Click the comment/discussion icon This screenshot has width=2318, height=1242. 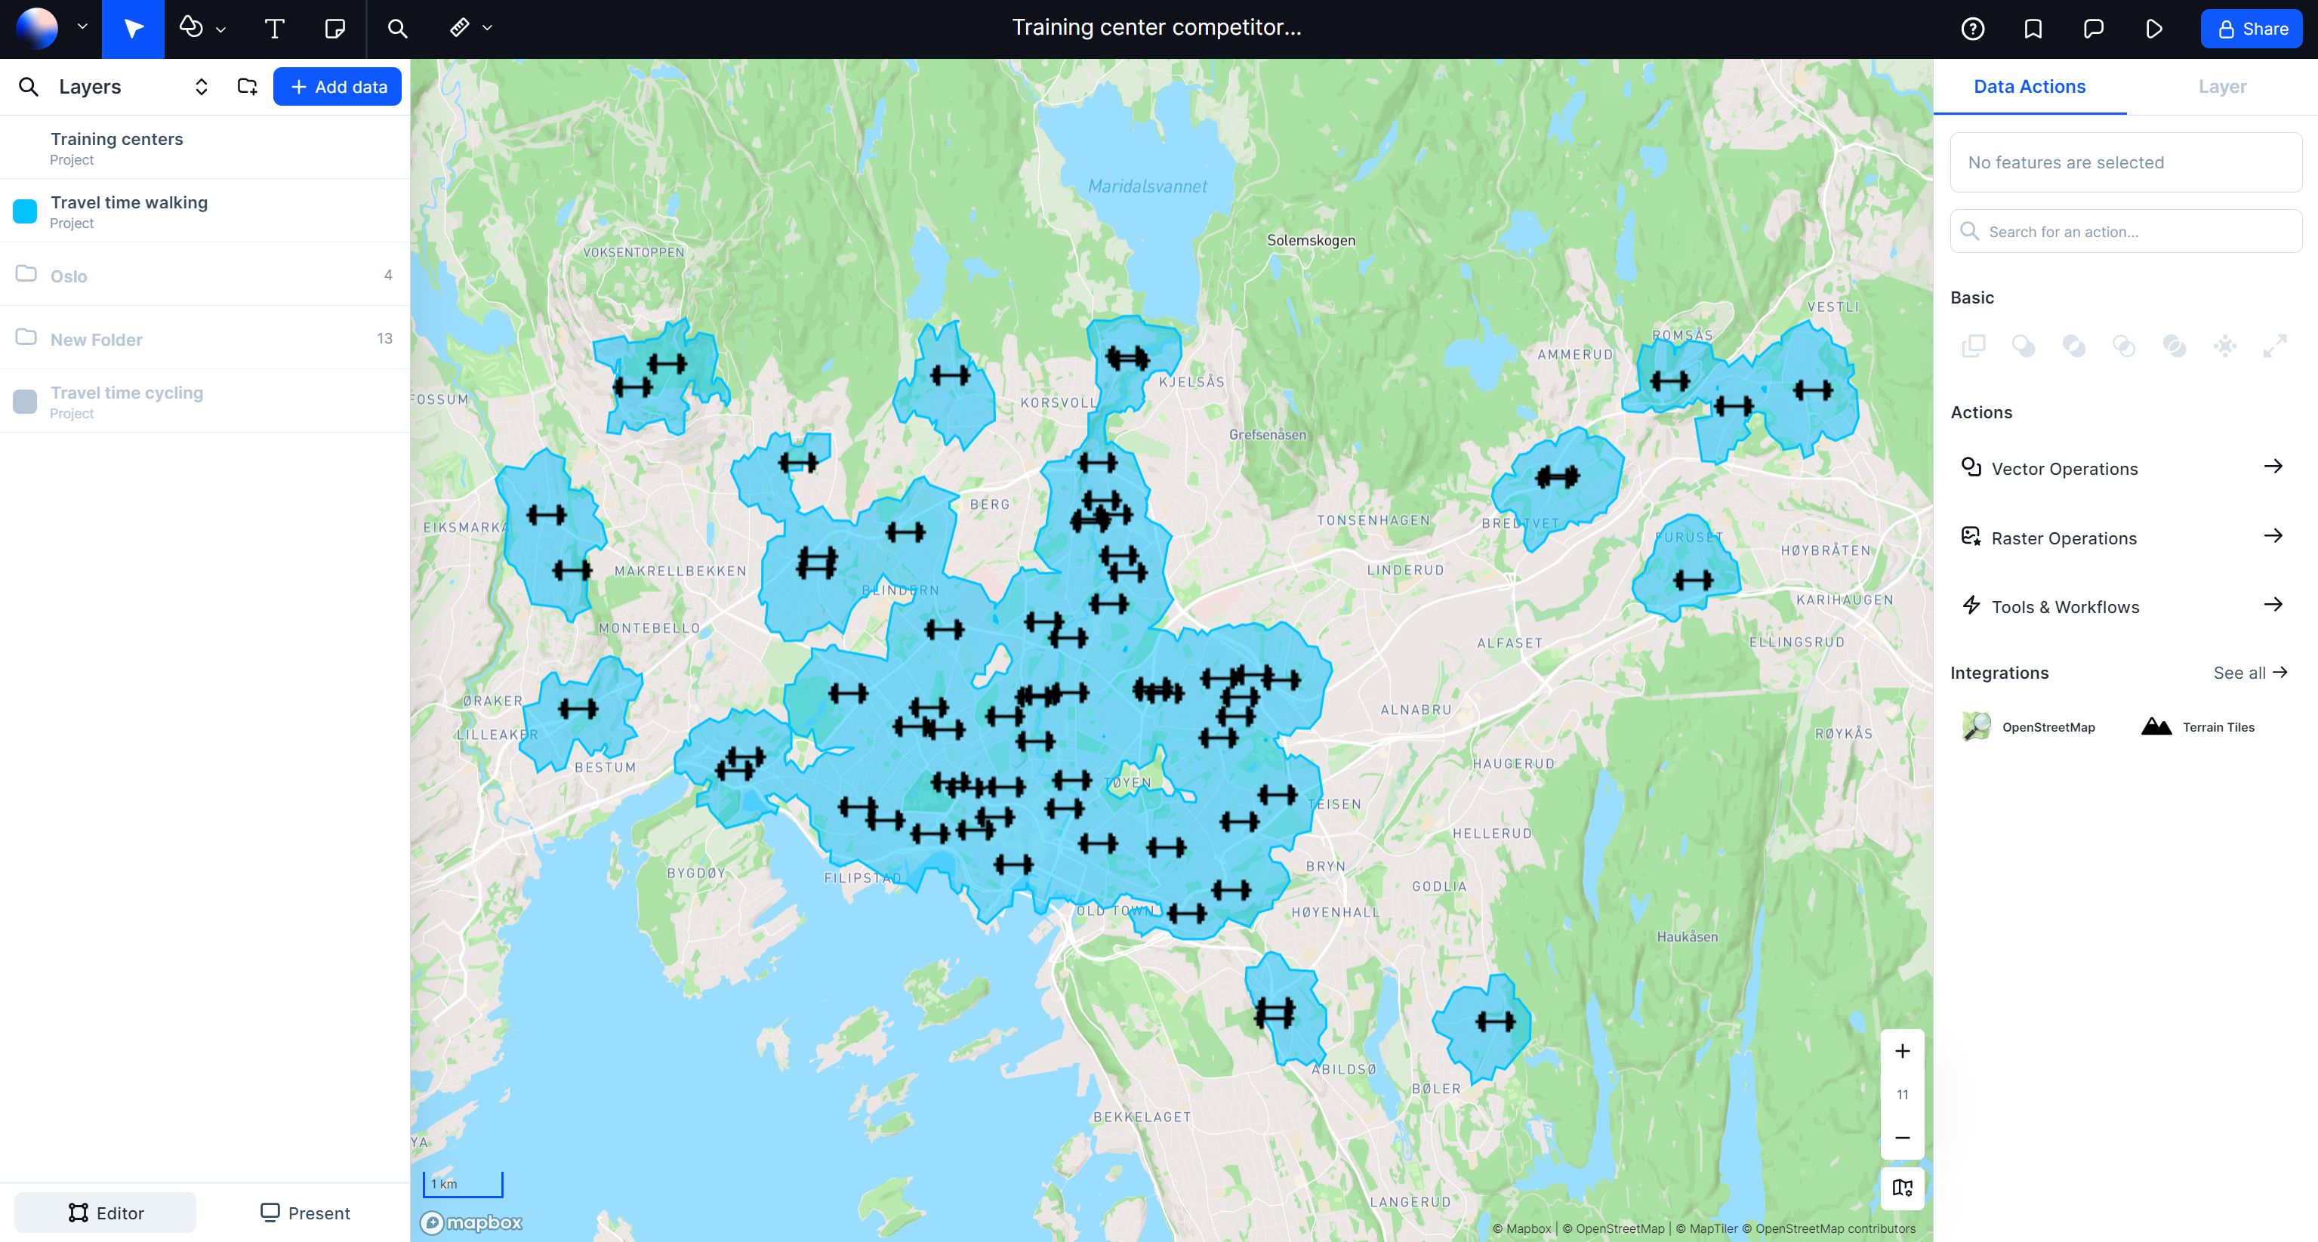[x=2093, y=28]
